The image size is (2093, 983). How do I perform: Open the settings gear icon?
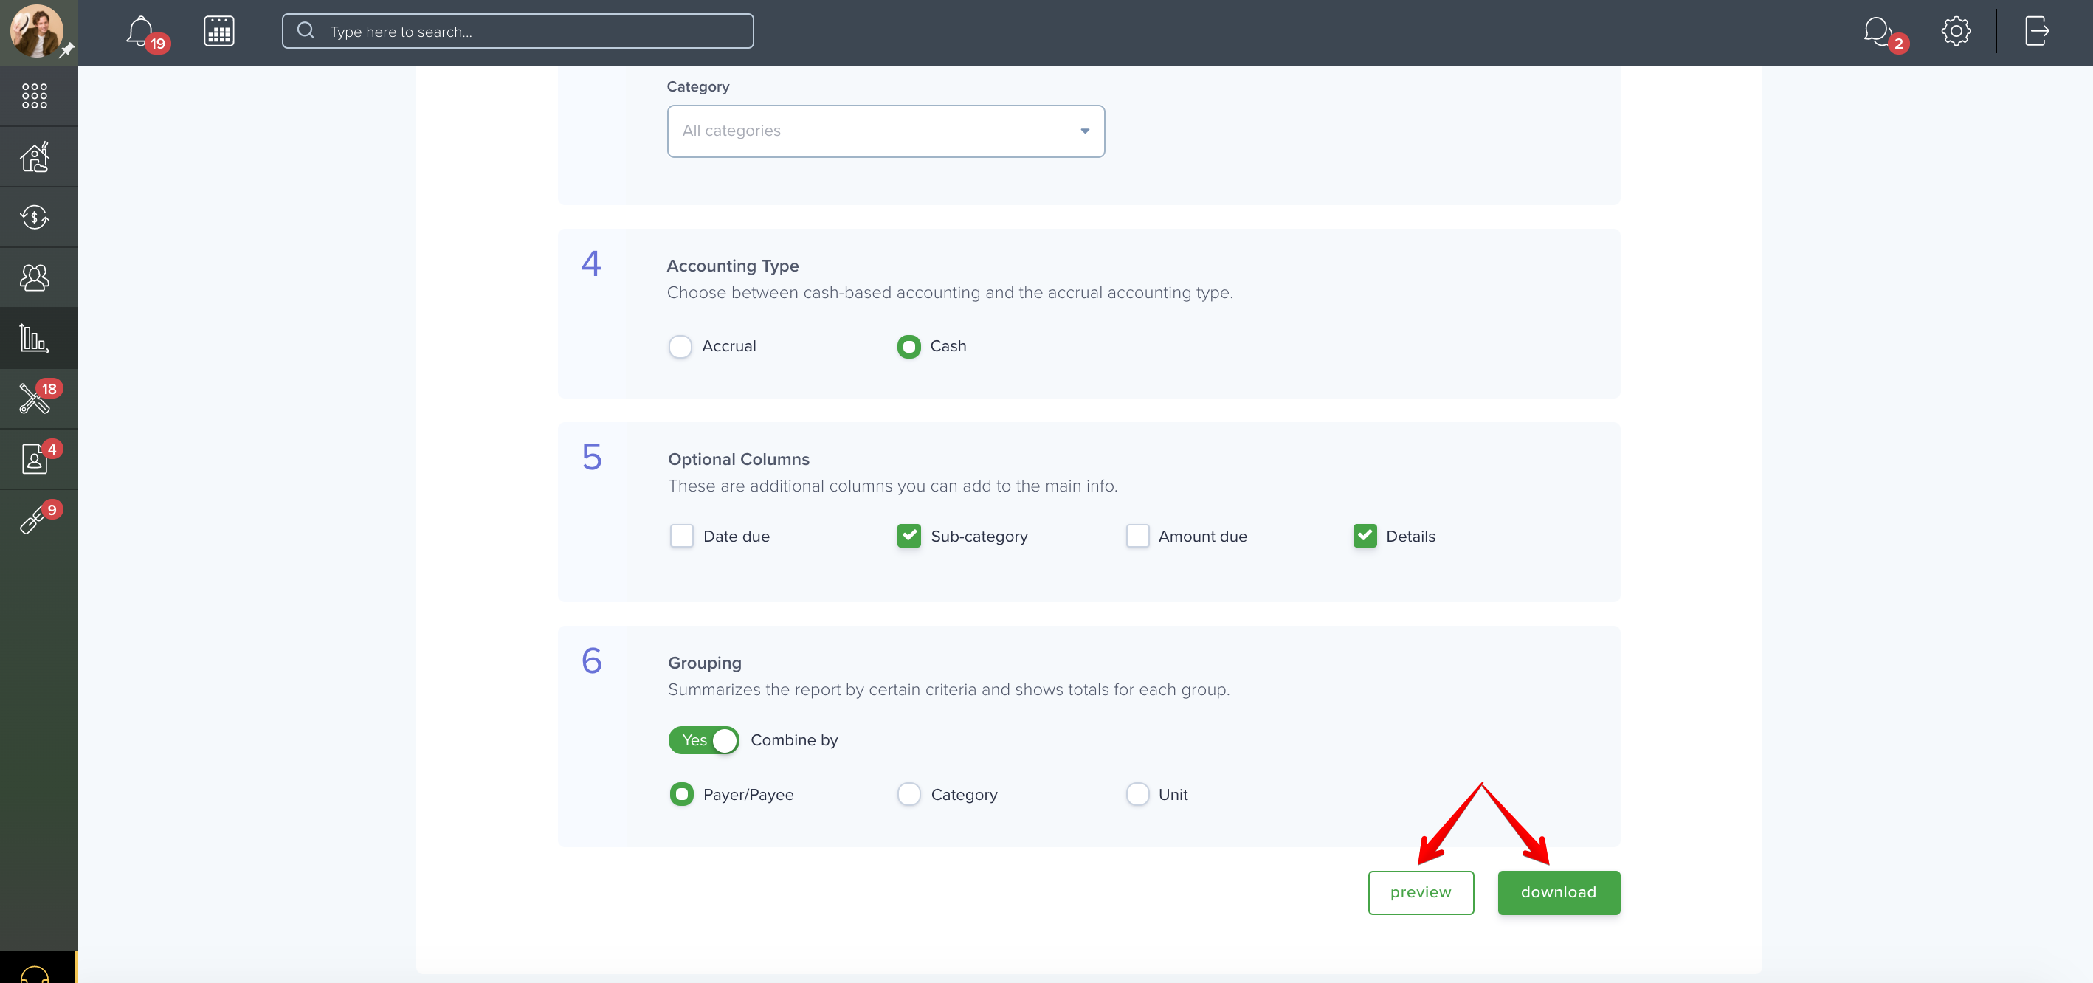1956,31
